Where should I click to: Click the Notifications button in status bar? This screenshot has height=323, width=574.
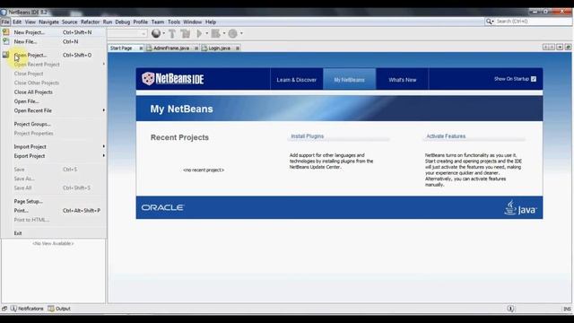(27, 309)
